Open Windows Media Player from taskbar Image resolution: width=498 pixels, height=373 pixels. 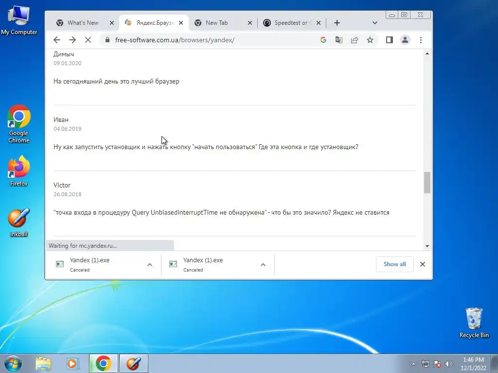point(72,363)
